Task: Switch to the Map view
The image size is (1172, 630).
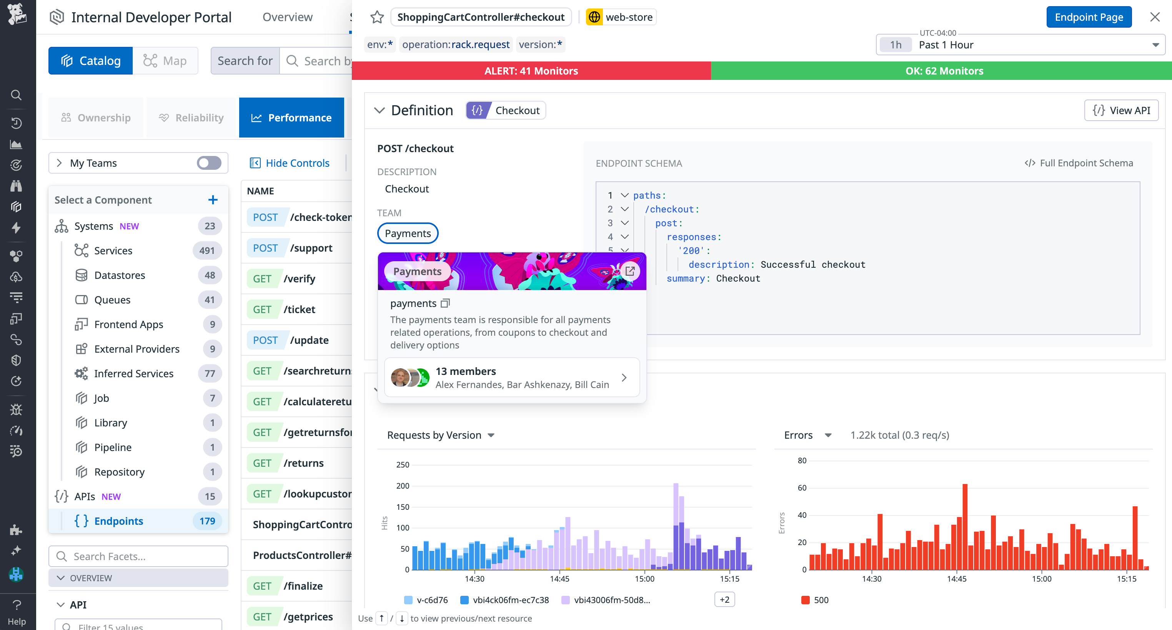Action: point(165,60)
